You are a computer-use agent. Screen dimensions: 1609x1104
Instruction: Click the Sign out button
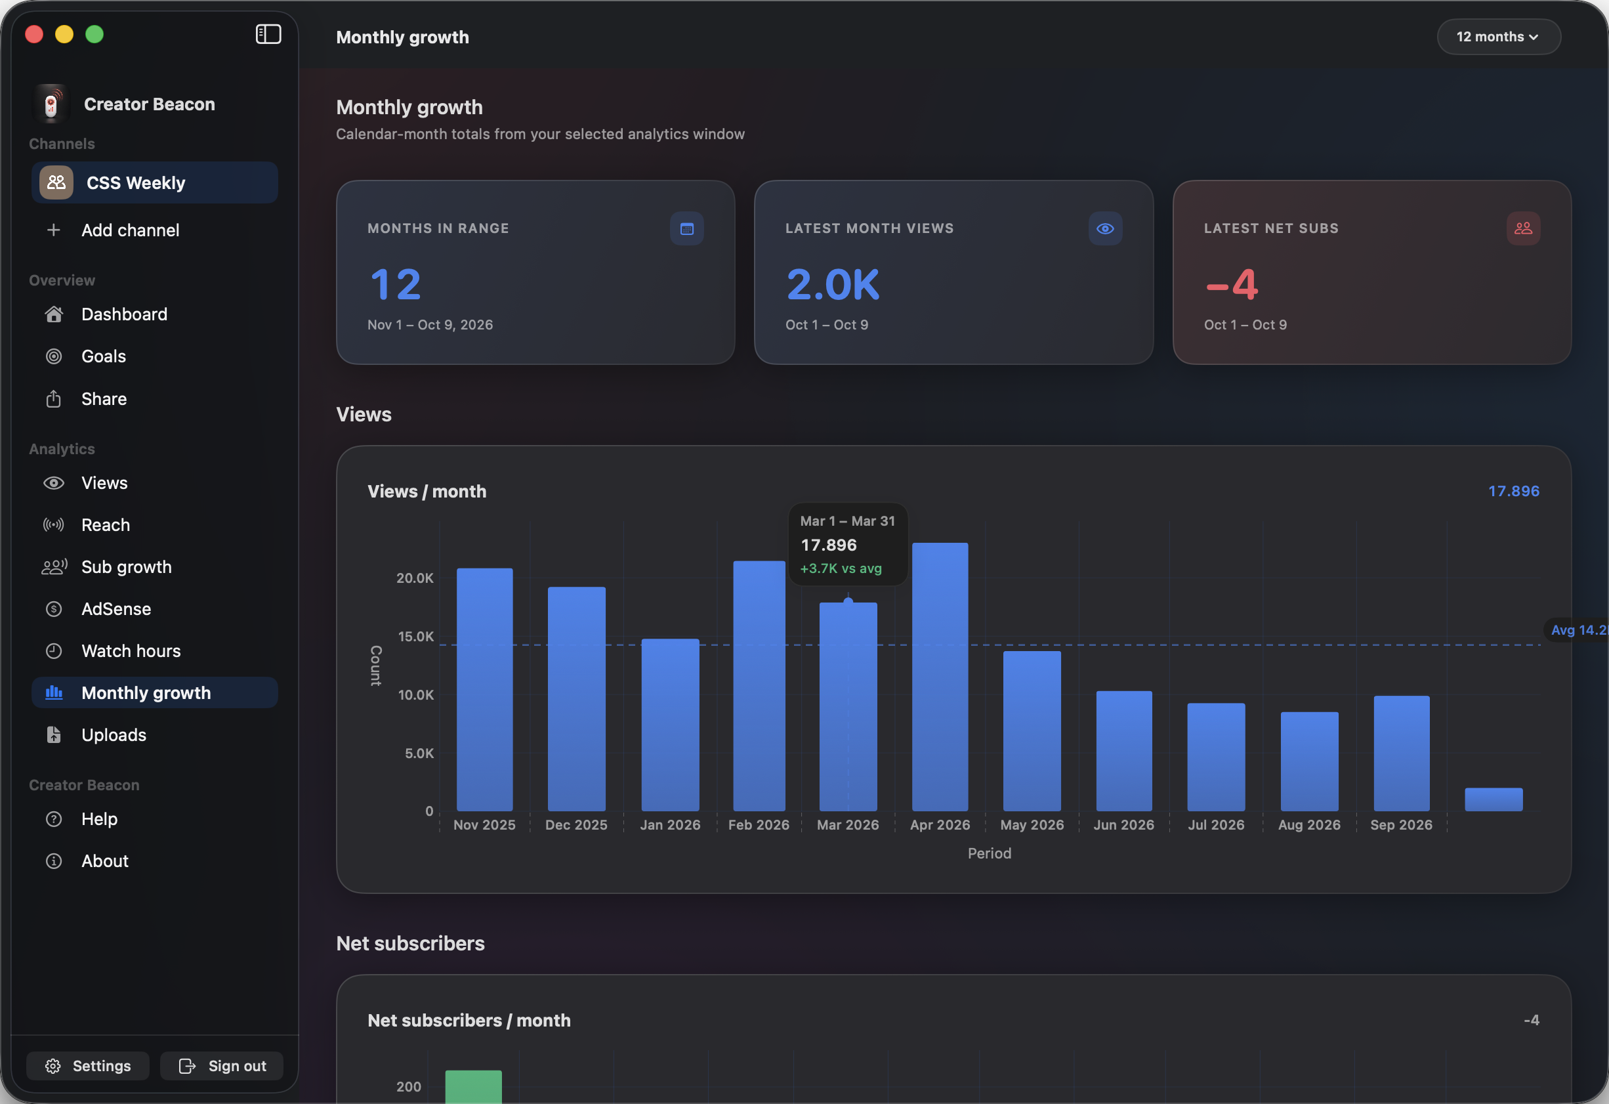222,1065
